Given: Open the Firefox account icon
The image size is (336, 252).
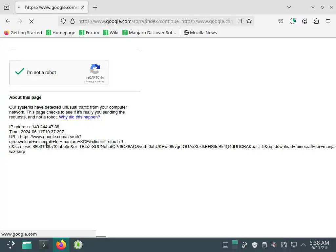Looking at the screenshot, I should [304, 21].
